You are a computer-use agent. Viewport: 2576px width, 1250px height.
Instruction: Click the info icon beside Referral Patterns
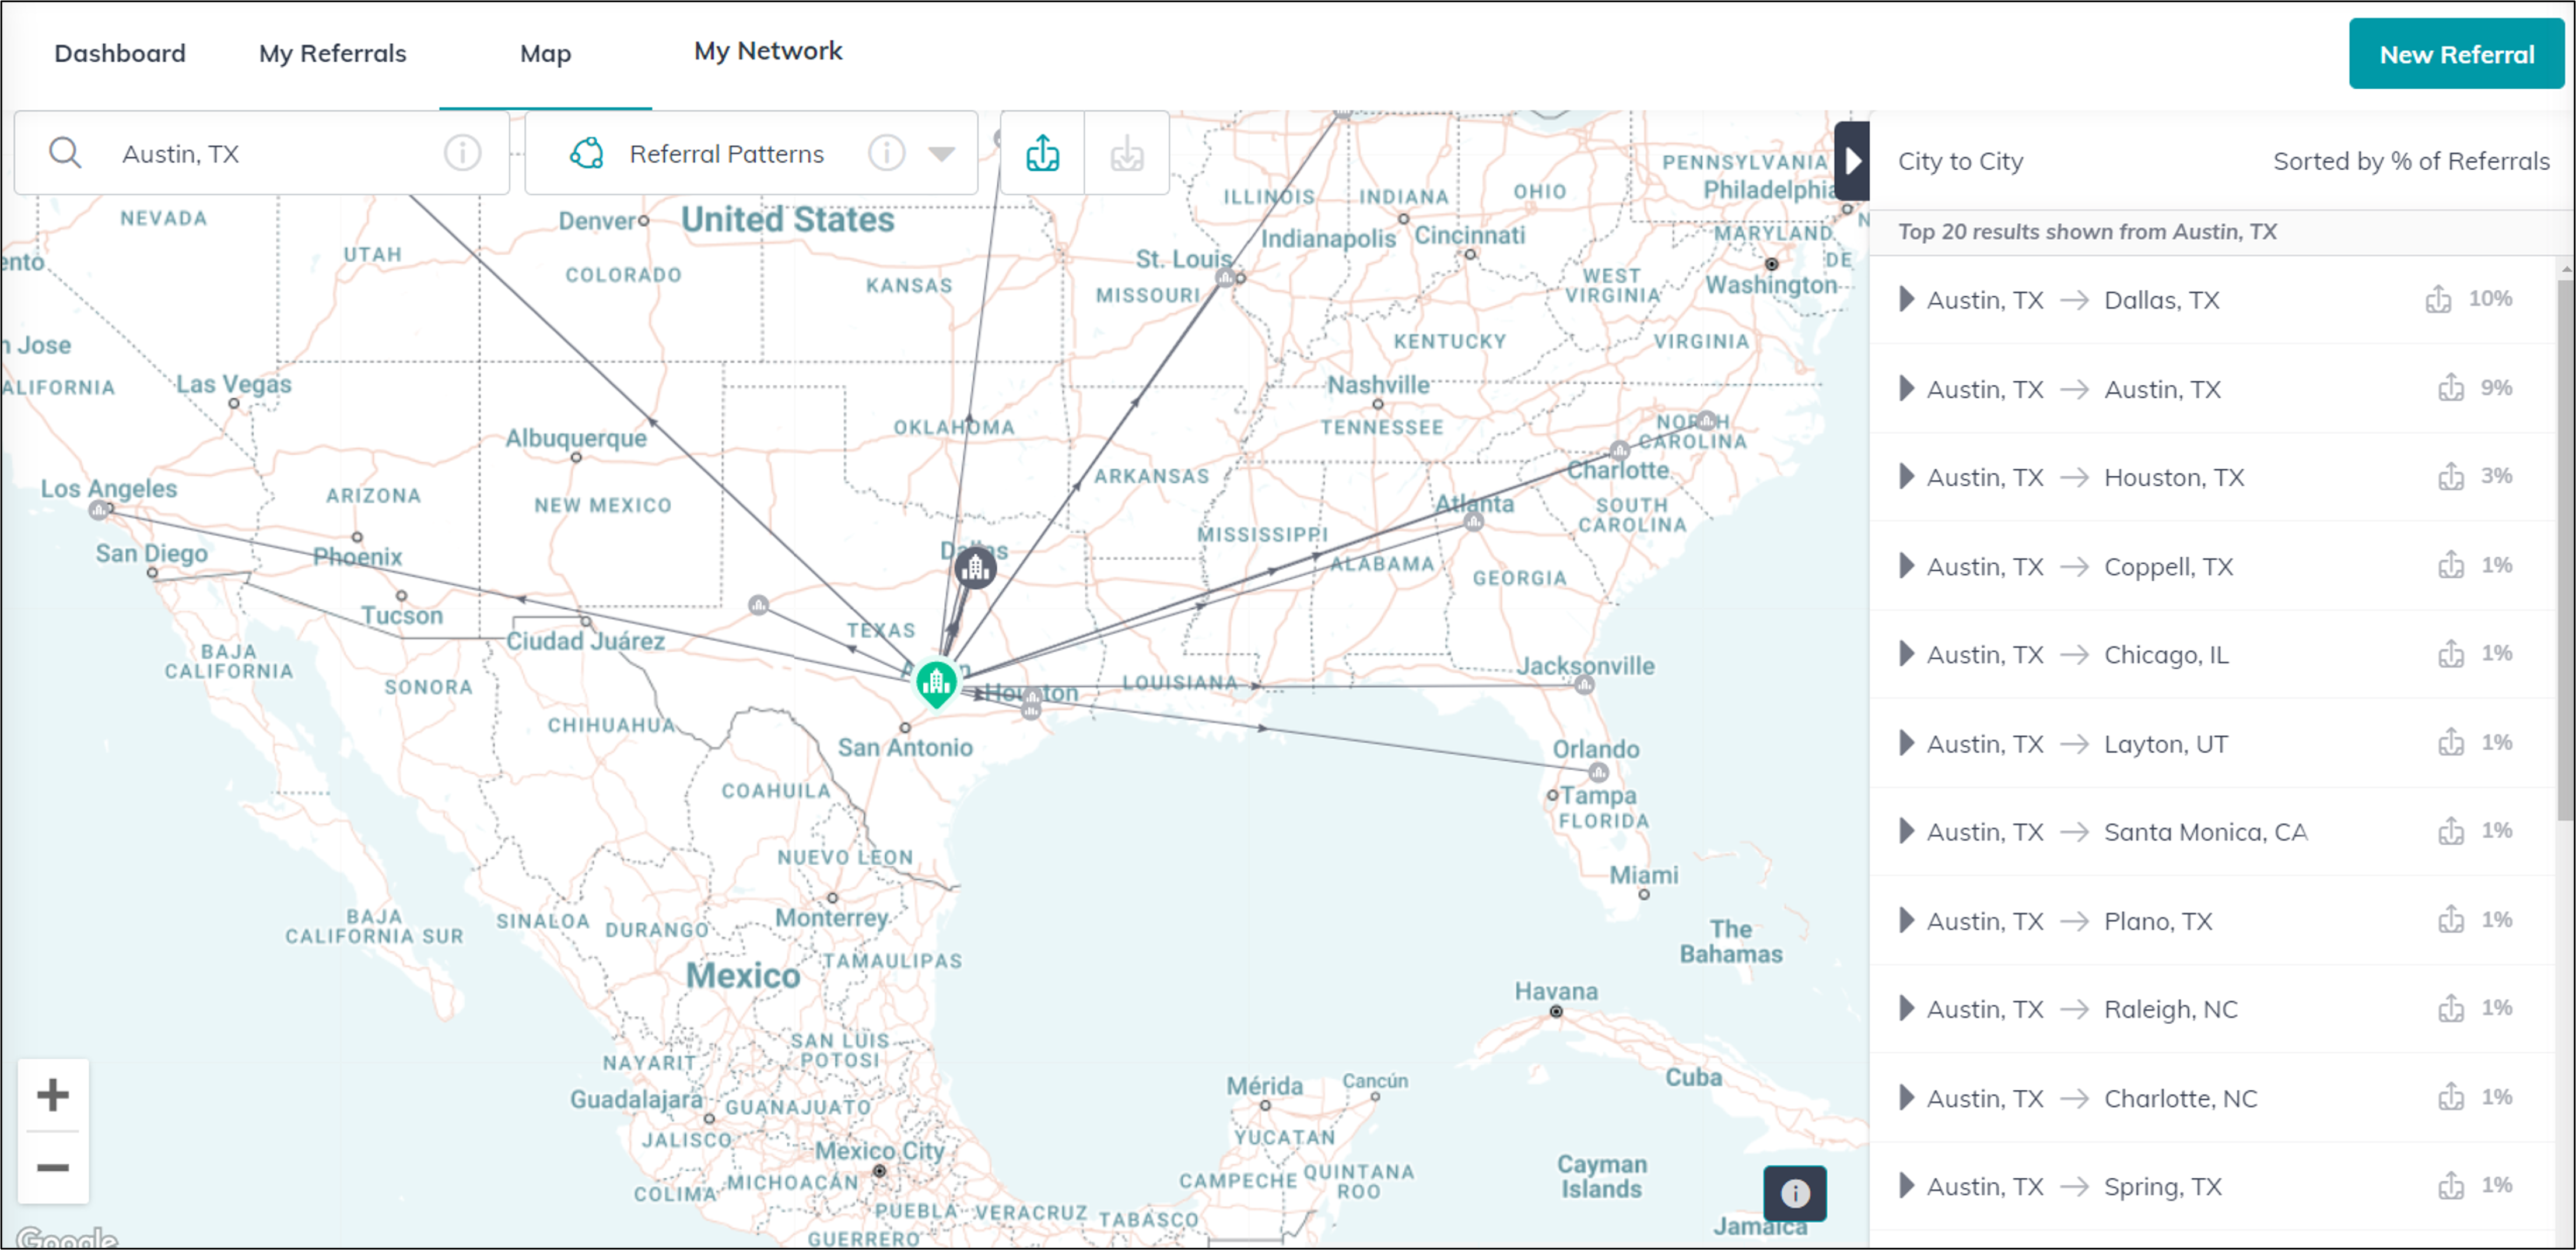click(886, 153)
